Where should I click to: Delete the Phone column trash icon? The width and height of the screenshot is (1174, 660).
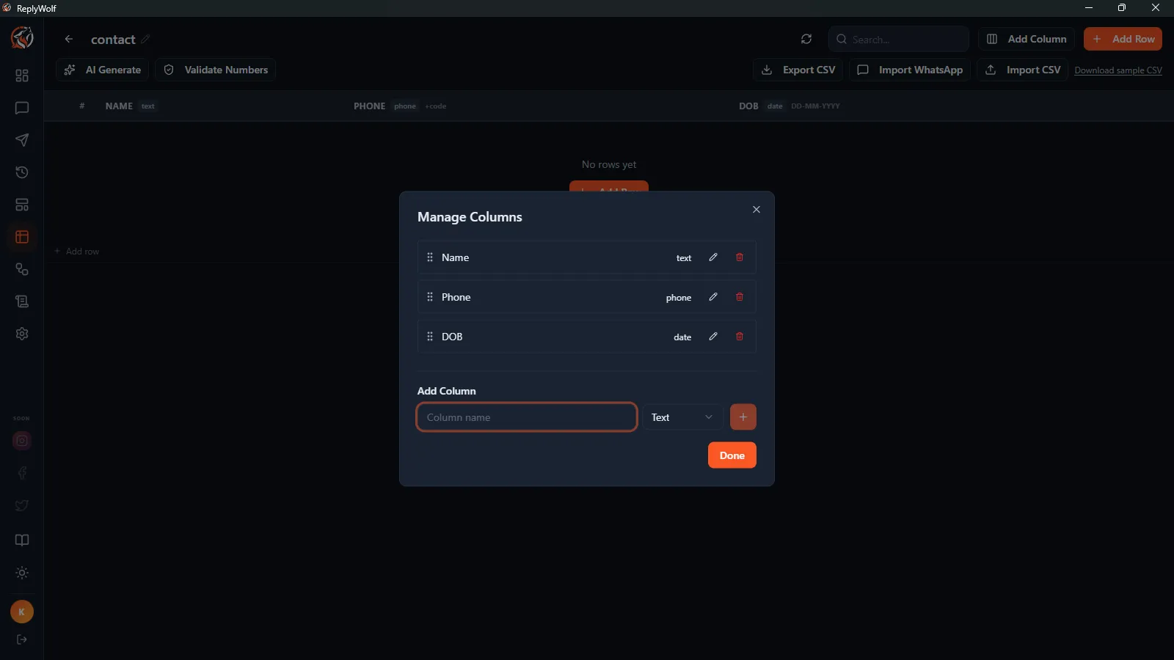pyautogui.click(x=740, y=297)
